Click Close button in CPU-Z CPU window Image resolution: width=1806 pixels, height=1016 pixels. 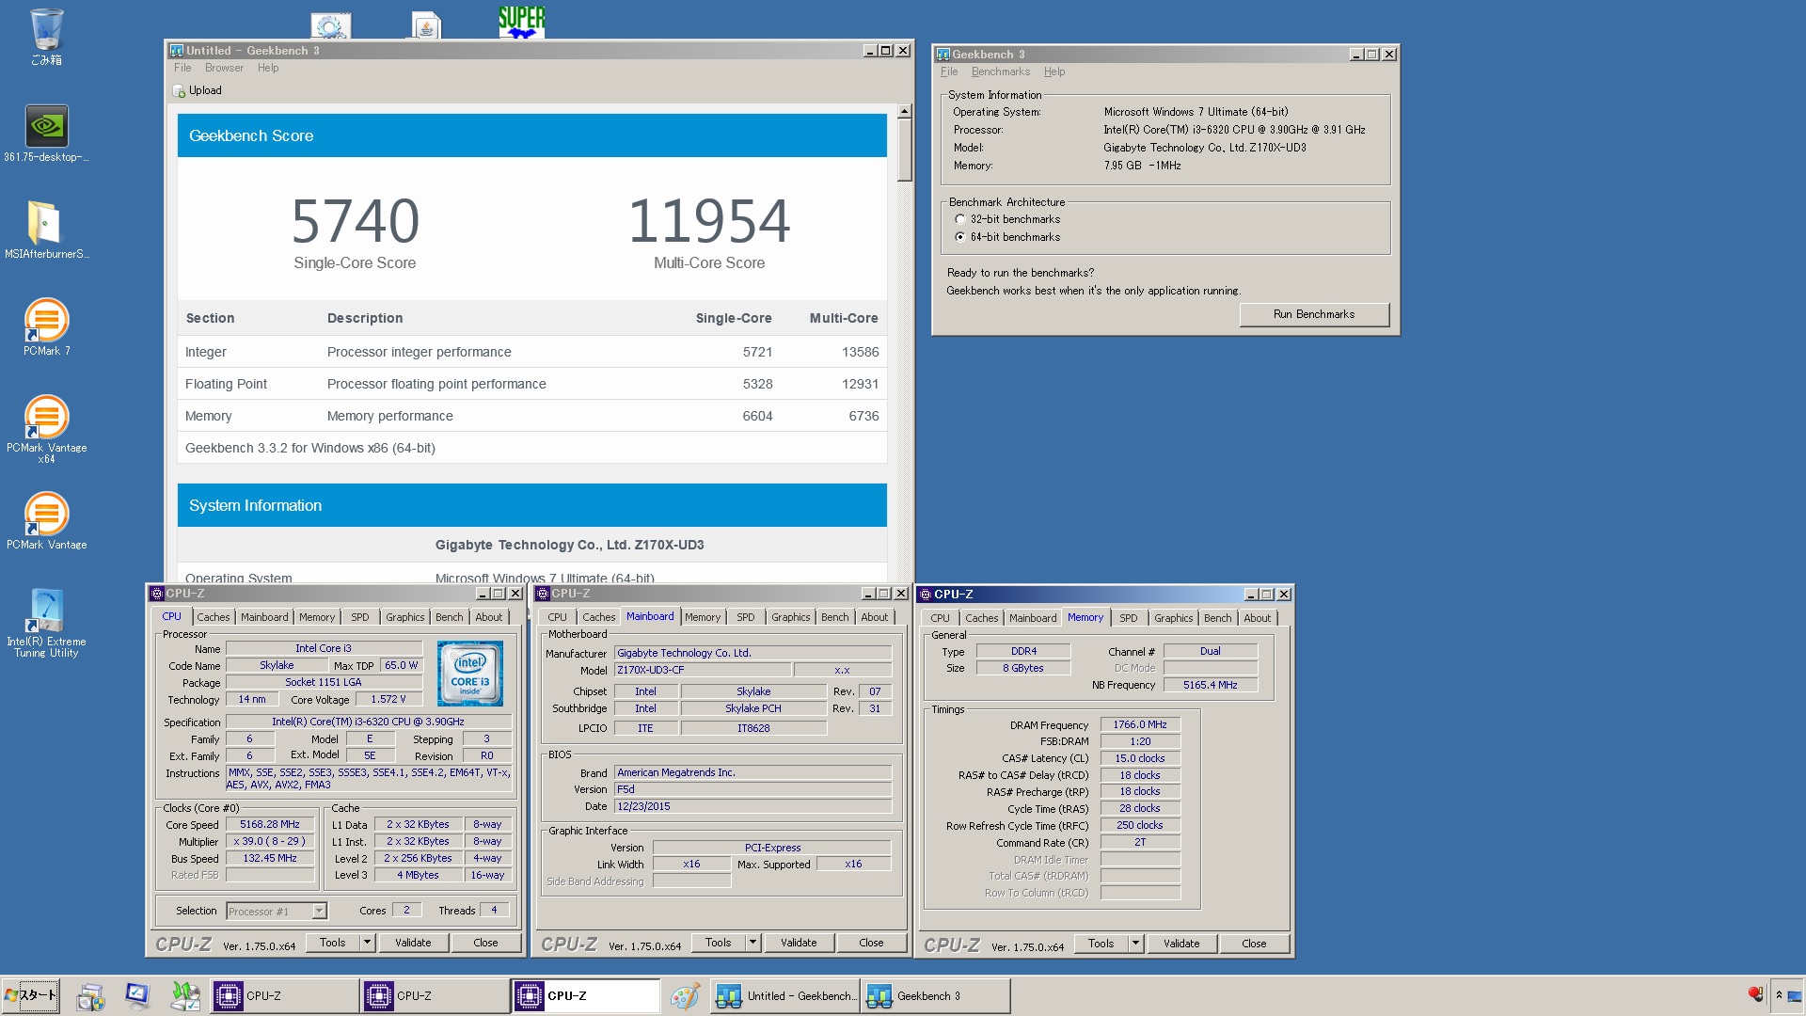[x=486, y=943]
